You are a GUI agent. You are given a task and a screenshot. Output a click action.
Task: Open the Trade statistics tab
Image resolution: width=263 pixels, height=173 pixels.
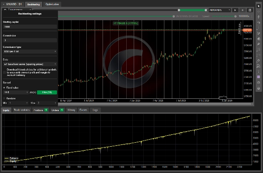22,110
